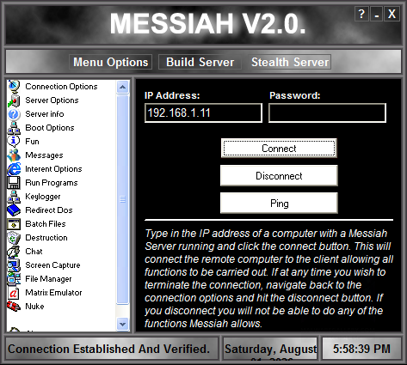Open the Keylogger entry

pos(43,197)
